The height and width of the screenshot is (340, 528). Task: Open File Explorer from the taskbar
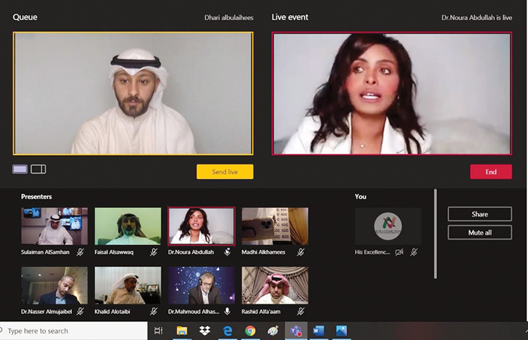click(x=182, y=331)
